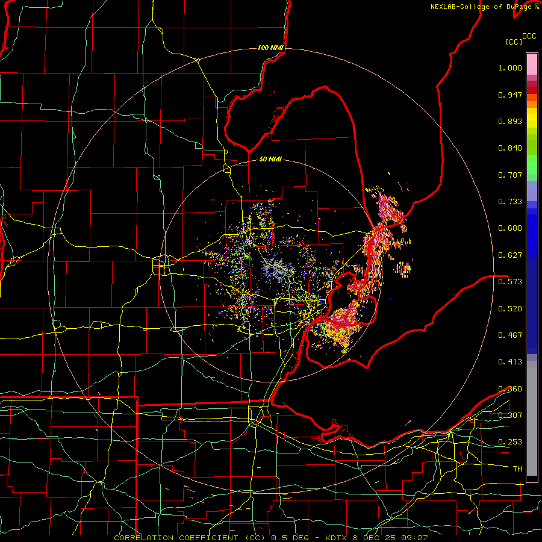Click the NEXLAB-College of DuPage credit text
Viewport: 542px width, 542px height.
[481, 7]
